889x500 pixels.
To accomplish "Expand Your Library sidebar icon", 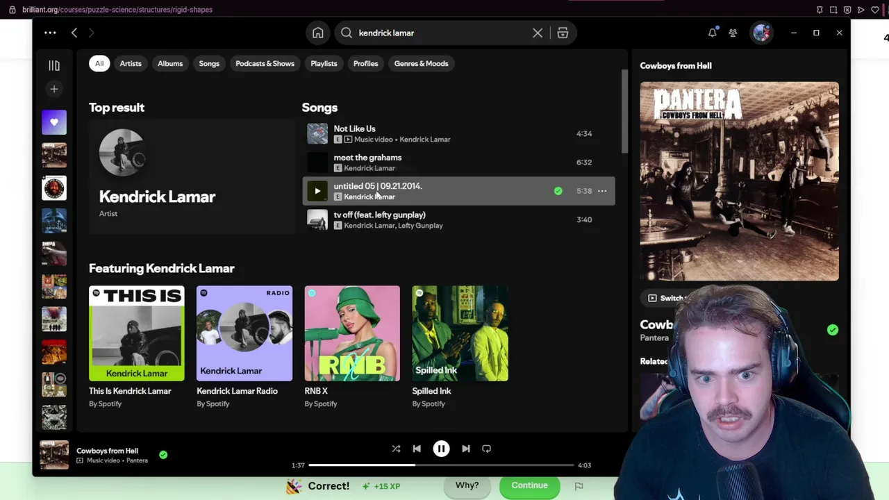I will 54,65.
